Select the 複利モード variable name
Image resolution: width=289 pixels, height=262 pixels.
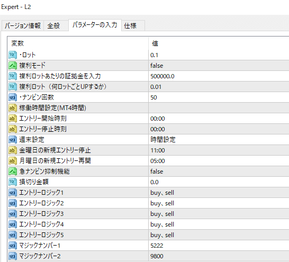(32, 66)
